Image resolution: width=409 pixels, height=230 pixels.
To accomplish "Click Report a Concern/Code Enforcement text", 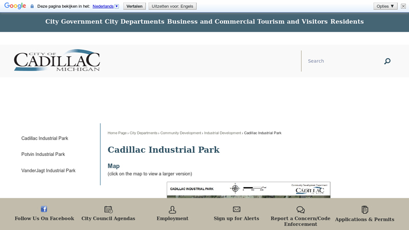I will coord(301,221).
